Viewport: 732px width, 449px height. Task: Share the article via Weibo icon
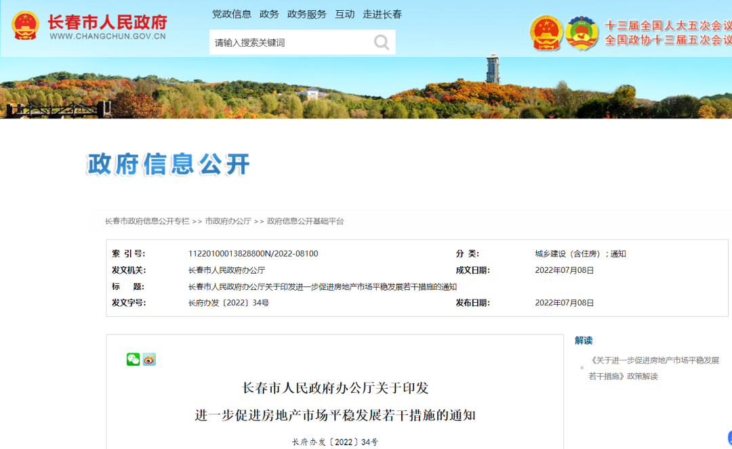pyautogui.click(x=150, y=360)
